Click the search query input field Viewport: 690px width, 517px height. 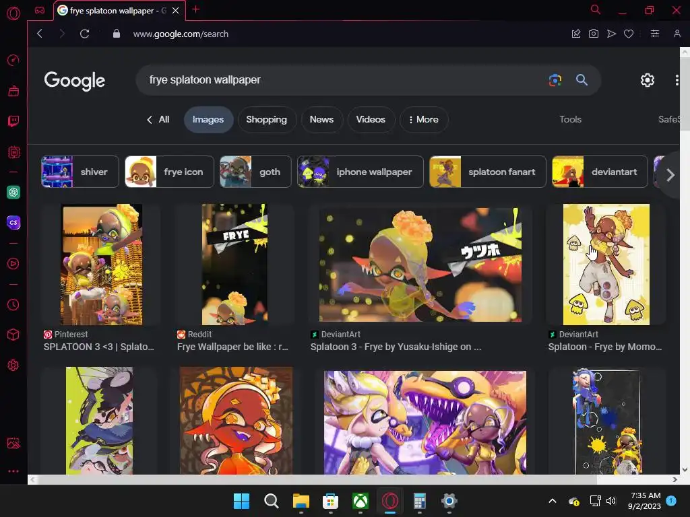[x=343, y=80]
